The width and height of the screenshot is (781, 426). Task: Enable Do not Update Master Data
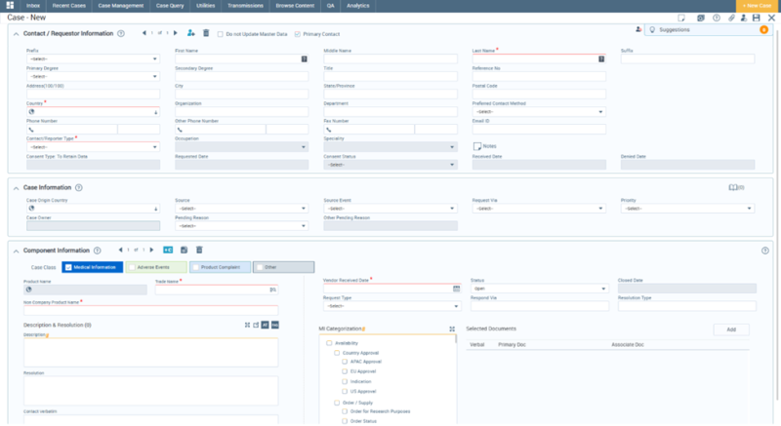click(x=220, y=34)
